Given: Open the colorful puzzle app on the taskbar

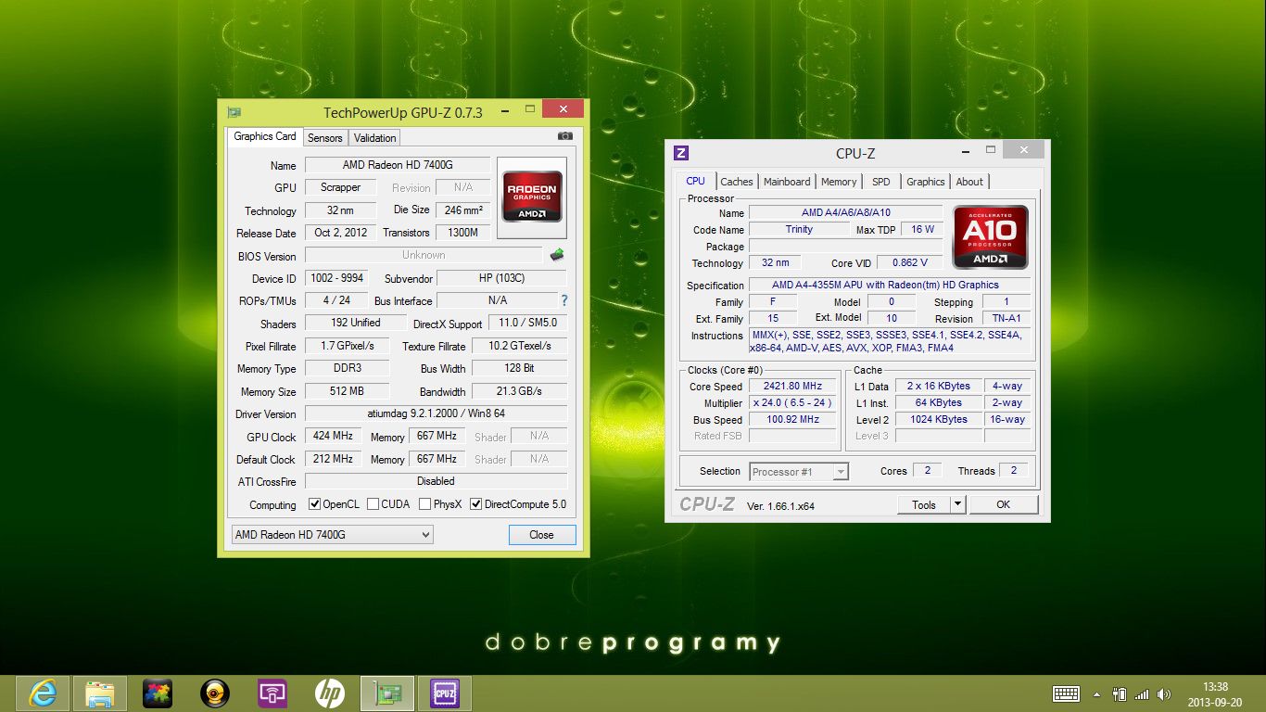Looking at the screenshot, I should coord(158,693).
